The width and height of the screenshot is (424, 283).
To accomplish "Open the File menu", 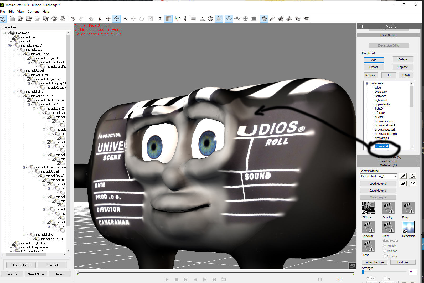I will coord(3,12).
